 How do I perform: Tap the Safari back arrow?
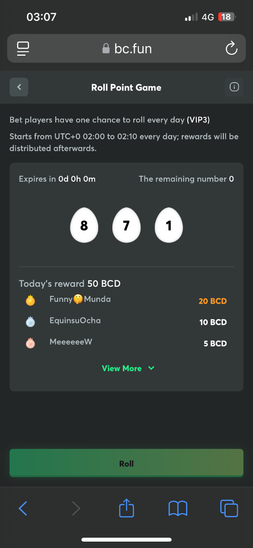[23, 508]
